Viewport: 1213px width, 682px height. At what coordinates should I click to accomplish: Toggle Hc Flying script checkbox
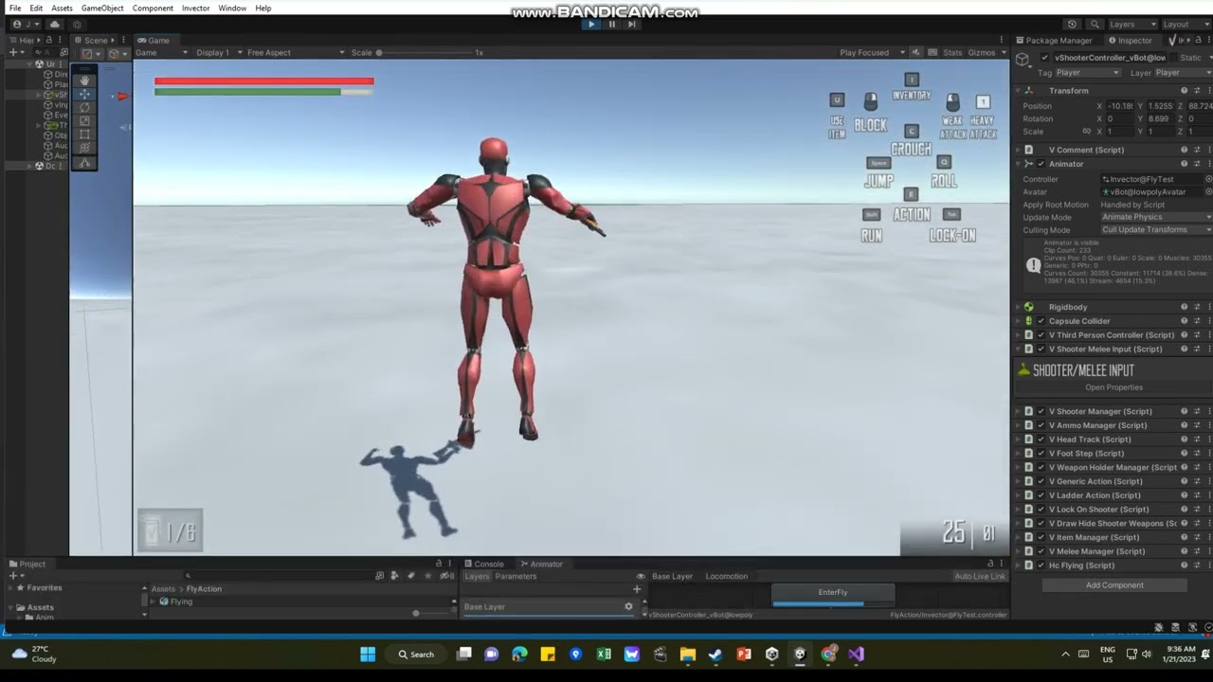[x=1041, y=565]
